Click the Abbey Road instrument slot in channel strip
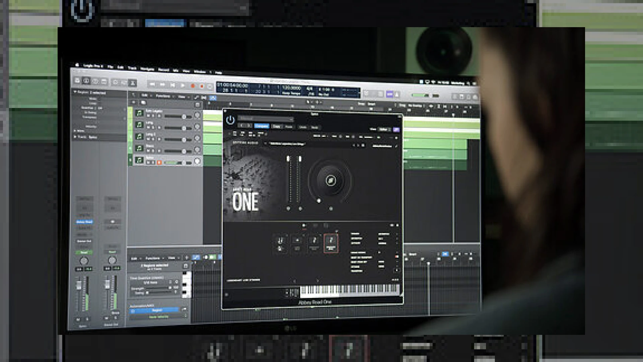The width and height of the screenshot is (643, 362). (84, 222)
